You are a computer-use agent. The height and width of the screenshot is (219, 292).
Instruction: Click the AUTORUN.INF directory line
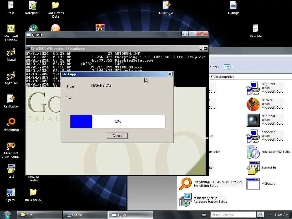click(x=83, y=53)
